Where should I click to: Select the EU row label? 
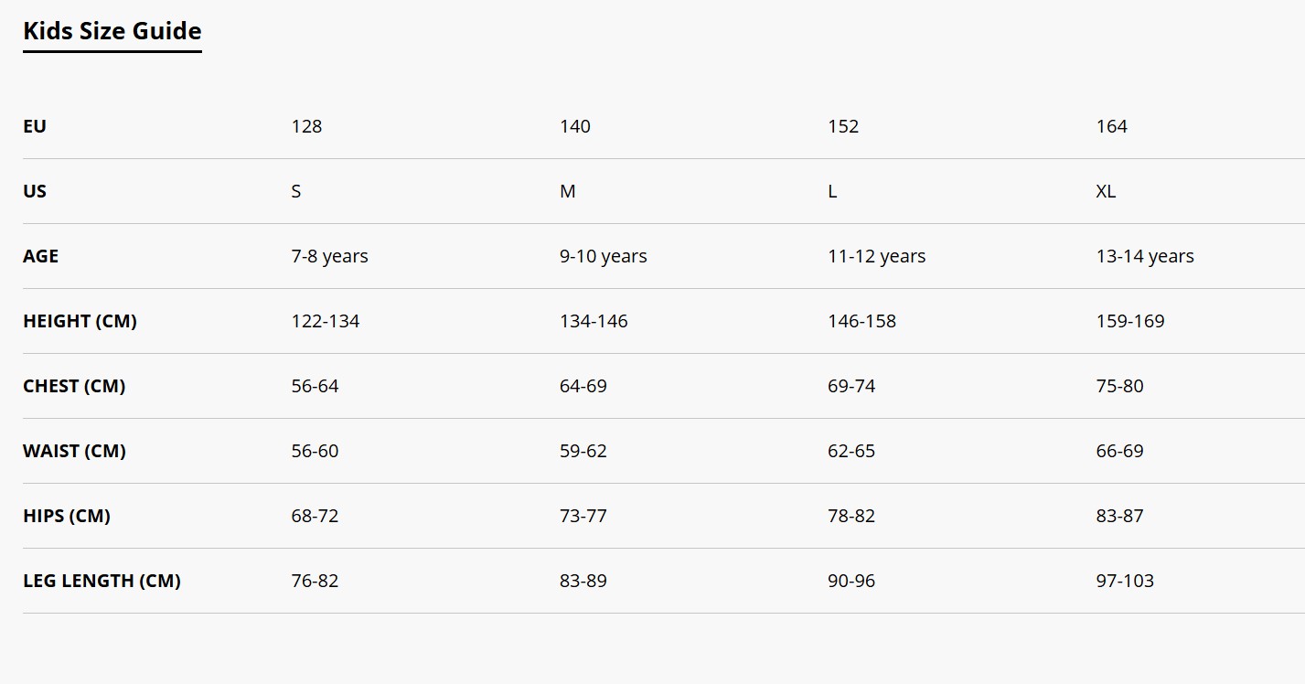(35, 126)
